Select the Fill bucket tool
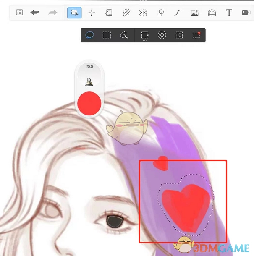Screen dimensions: 254x256 point(109,13)
